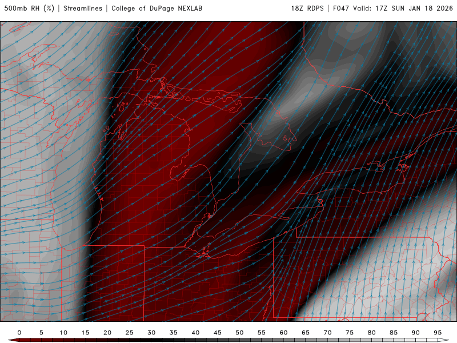Click the colorbar label "65"
Image resolution: width=457 pixels, height=343 pixels.
click(x=306, y=333)
